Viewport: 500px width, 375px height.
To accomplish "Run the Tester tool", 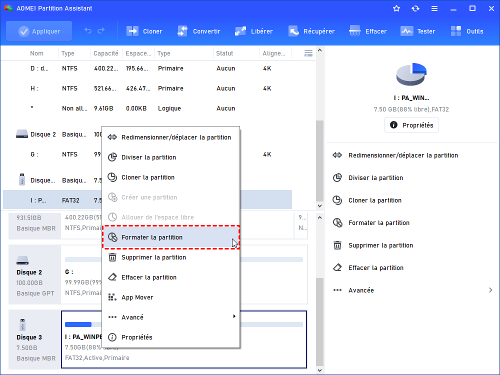I will point(407,31).
